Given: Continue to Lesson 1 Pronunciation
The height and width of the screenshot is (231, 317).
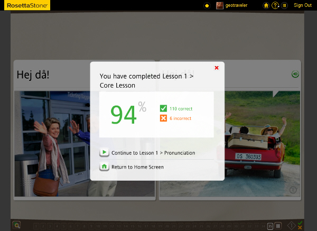Looking at the screenshot, I should pos(153,153).
